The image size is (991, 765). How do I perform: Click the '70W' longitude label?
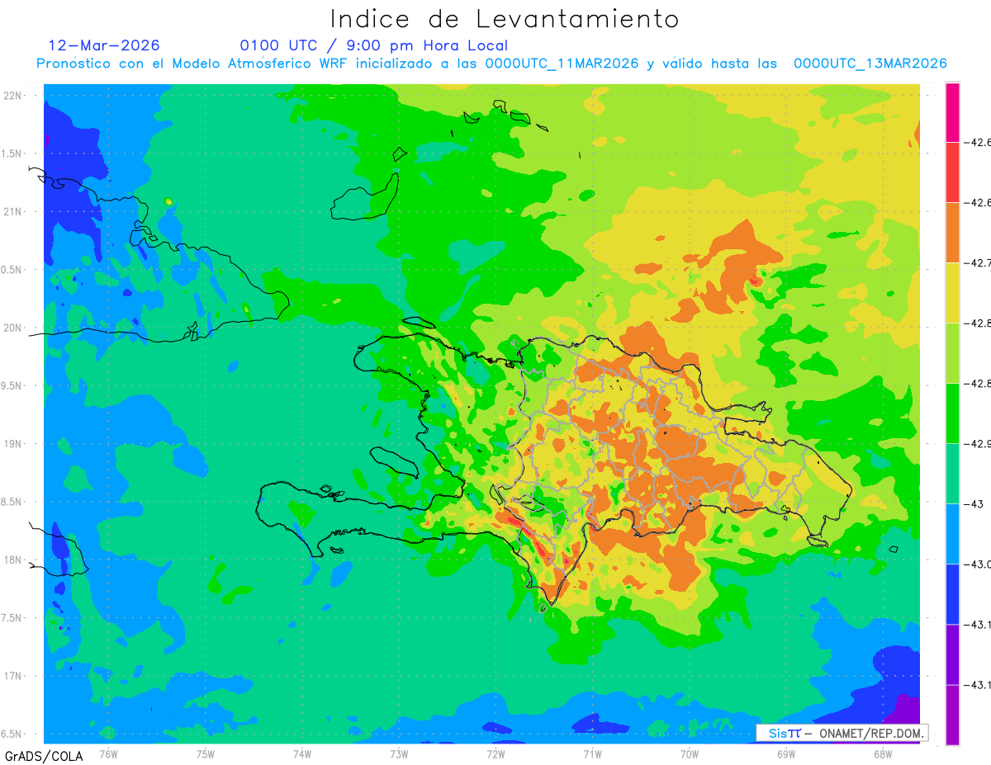click(690, 753)
